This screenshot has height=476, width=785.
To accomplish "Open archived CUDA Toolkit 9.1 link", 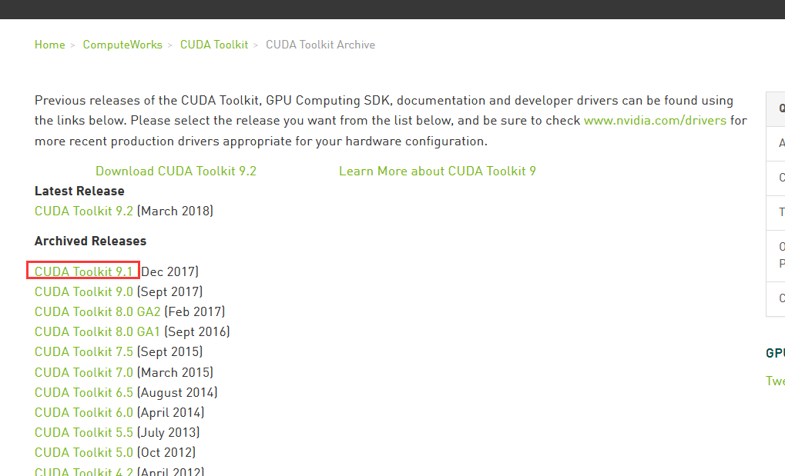I will tap(84, 271).
